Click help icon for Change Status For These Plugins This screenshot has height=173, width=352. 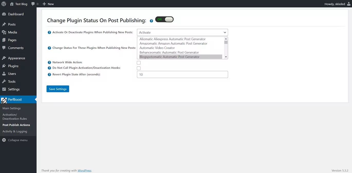click(49, 48)
